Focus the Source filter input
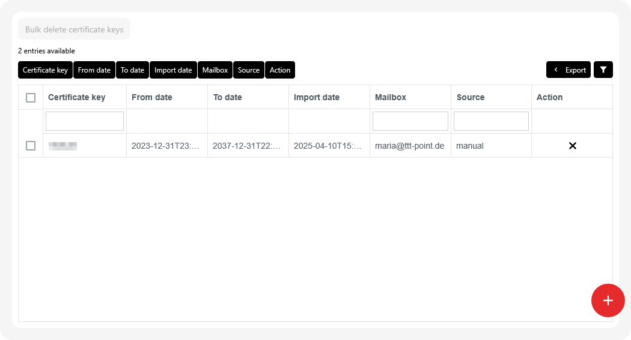This screenshot has height=340, width=631. (491, 121)
